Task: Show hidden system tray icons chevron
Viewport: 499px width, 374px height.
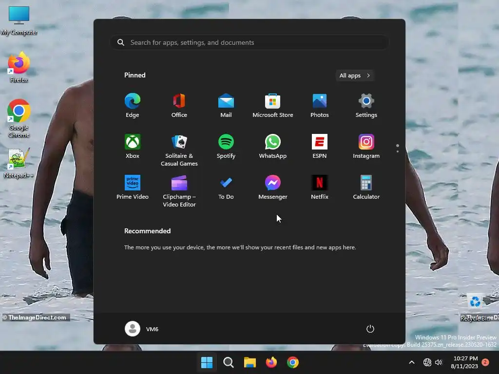Action: [x=411, y=362]
